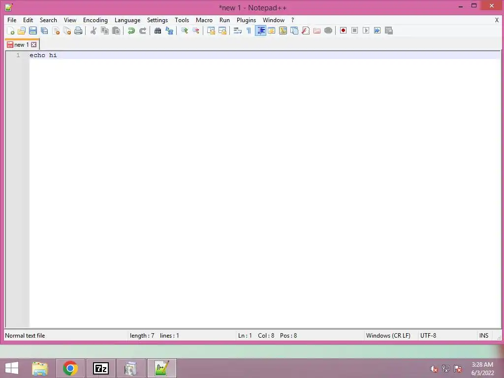Select the new 1 document tab
The image size is (504, 378).
[x=22, y=45]
